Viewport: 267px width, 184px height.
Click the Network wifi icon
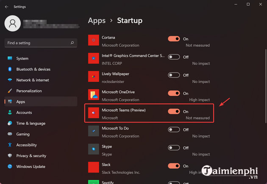[x=10, y=80]
